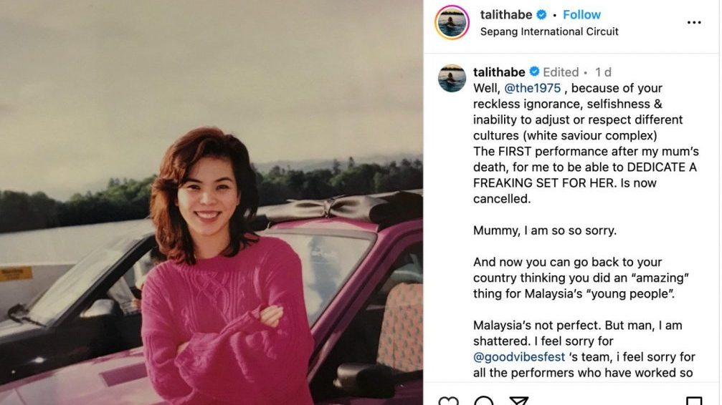Image resolution: width=722 pixels, height=405 pixels.
Task: Share post via paper plane icon
Action: [518, 401]
